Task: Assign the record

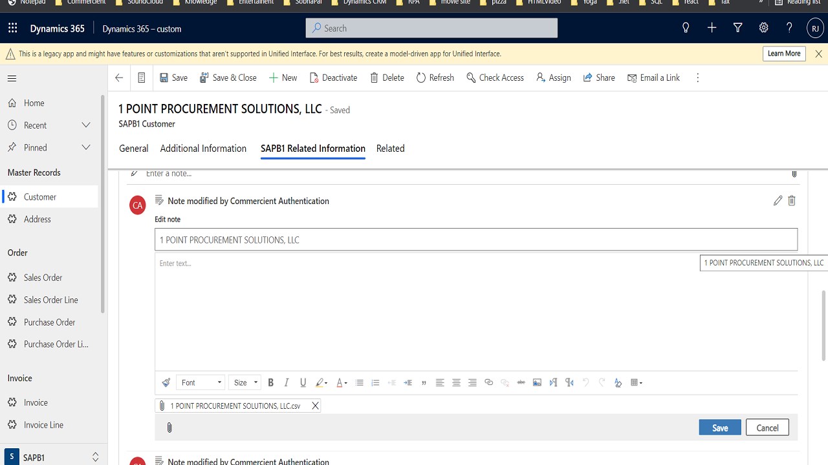Action: point(553,77)
